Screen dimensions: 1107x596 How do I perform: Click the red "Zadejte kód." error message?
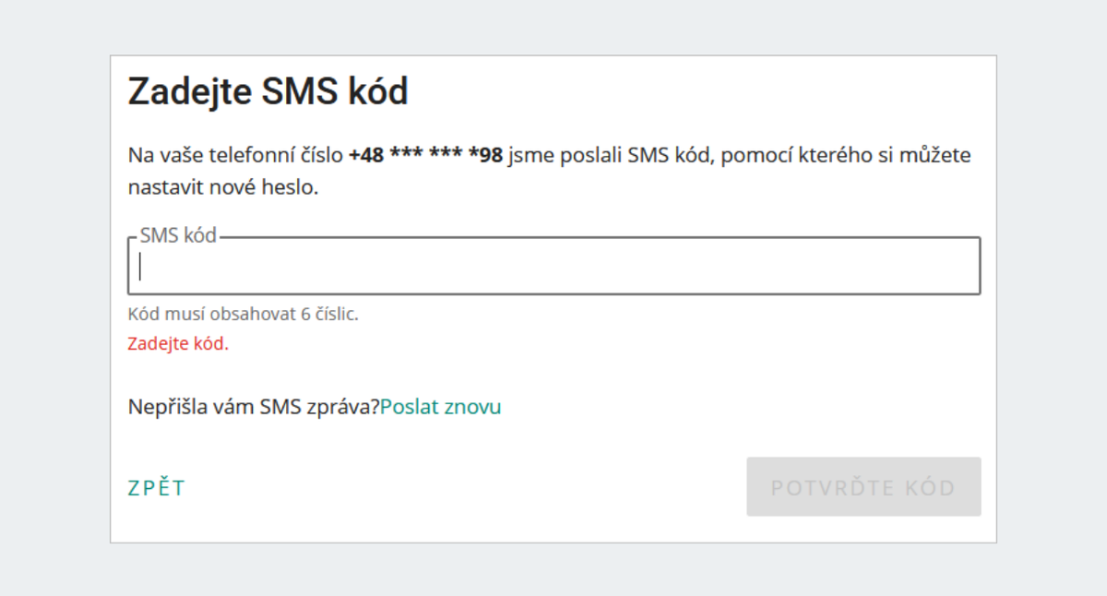coord(178,344)
